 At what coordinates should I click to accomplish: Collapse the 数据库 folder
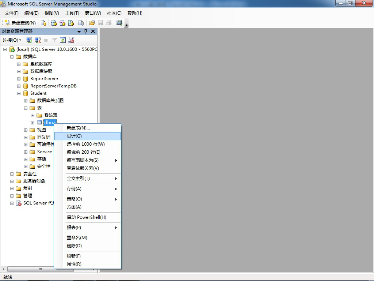click(12, 57)
